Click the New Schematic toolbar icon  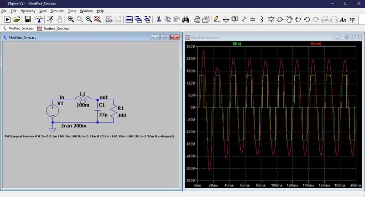(7, 20)
